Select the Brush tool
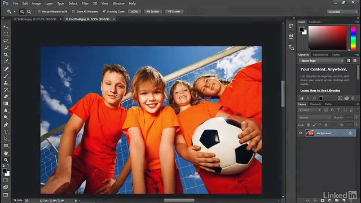 click(6, 76)
